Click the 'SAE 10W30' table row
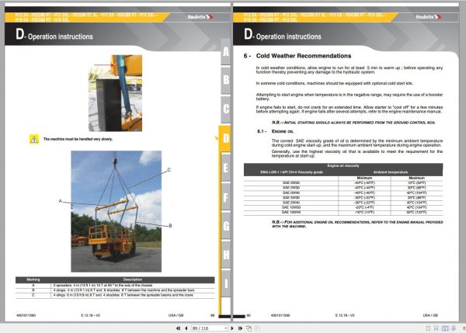 click(x=343, y=208)
